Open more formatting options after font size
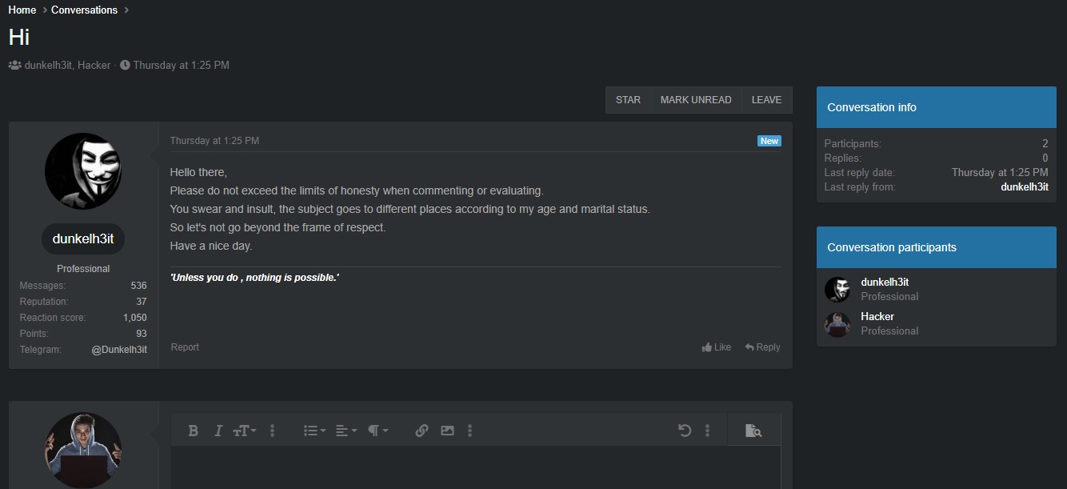This screenshot has height=489, width=1067. (x=272, y=431)
